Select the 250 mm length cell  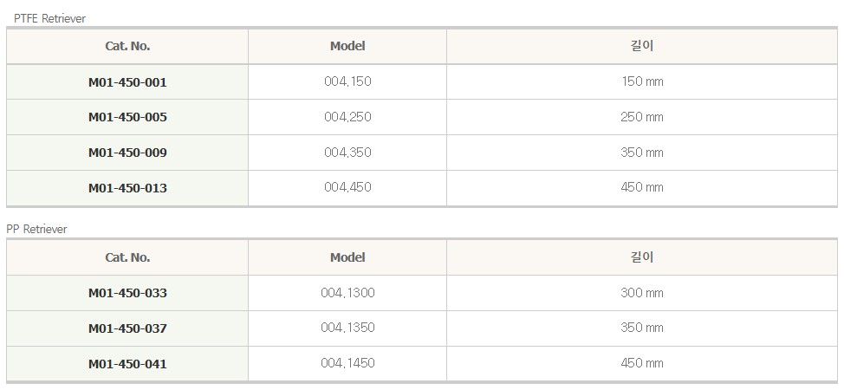coord(641,117)
